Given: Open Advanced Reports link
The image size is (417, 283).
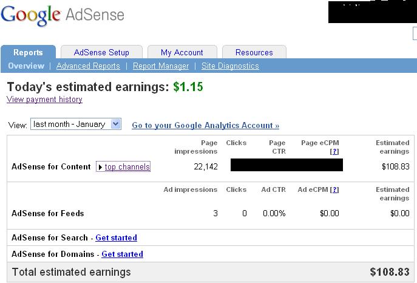Looking at the screenshot, I should (88, 66).
